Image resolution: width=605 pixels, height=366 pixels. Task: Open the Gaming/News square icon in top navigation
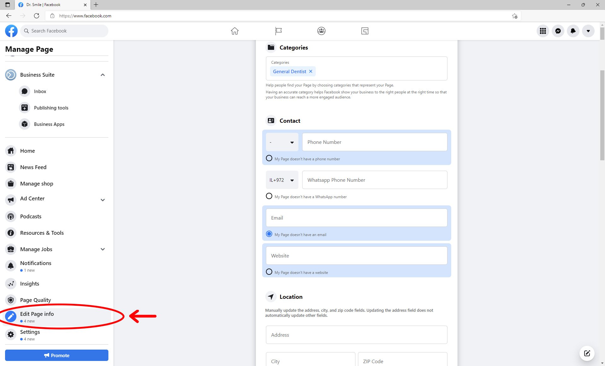pos(365,31)
